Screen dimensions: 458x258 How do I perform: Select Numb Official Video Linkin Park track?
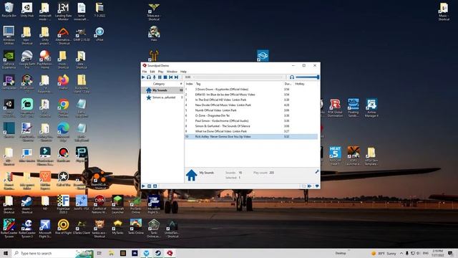point(251,110)
